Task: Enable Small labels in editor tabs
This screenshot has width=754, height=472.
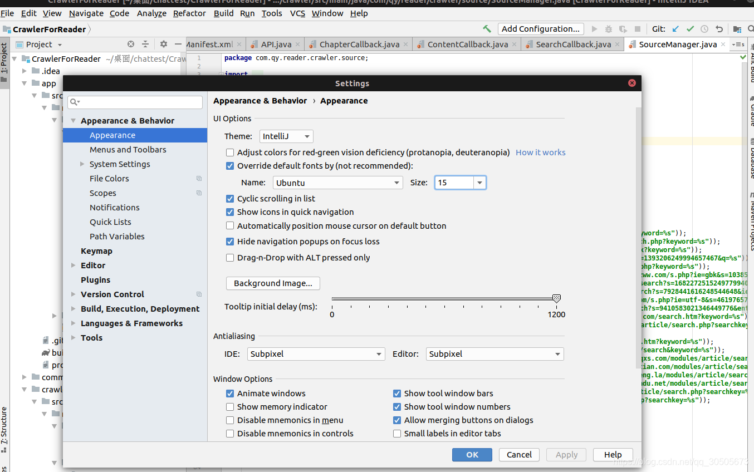Action: click(x=397, y=434)
